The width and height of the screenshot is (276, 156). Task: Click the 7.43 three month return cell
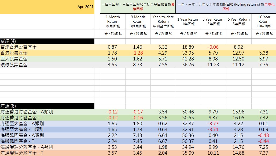click(x=138, y=135)
